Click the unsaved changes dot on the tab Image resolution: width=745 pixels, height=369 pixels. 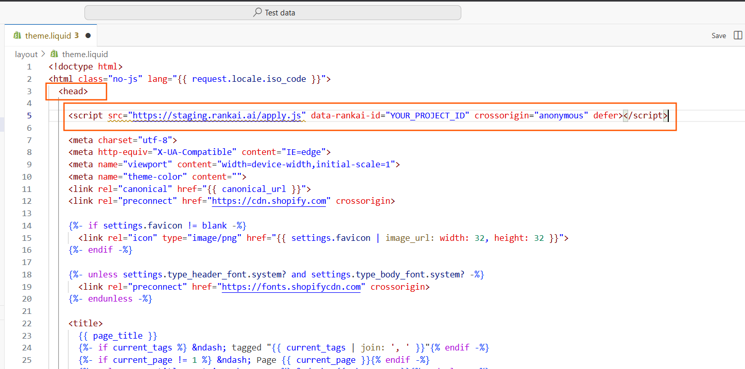(88, 36)
